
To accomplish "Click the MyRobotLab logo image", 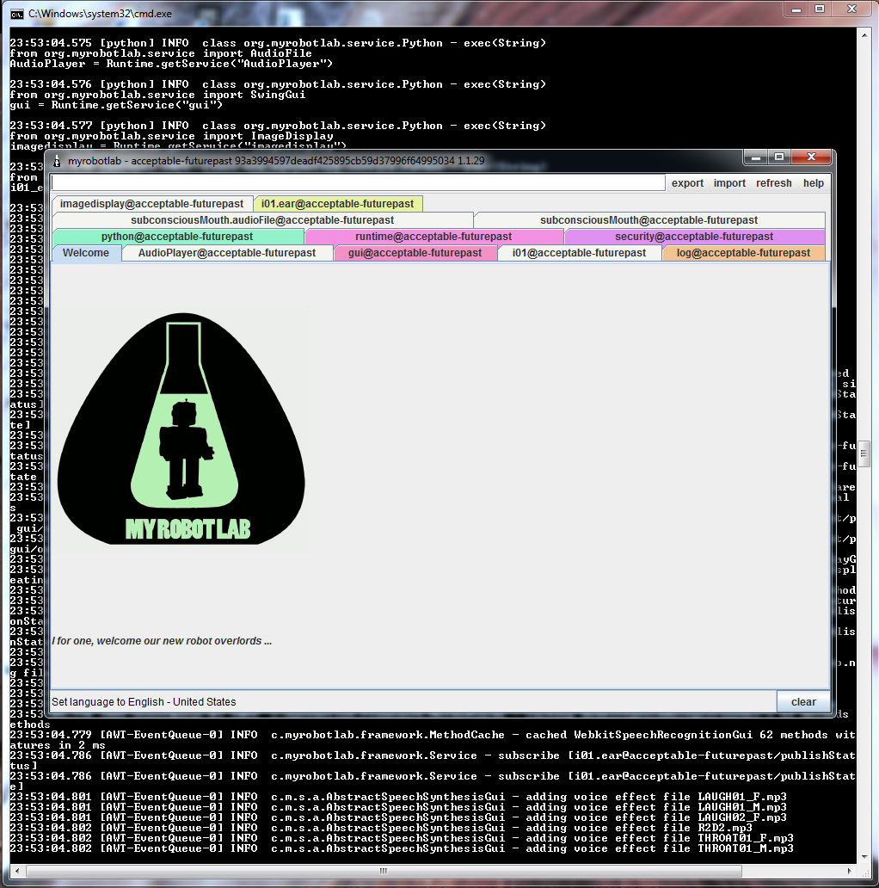I will [x=181, y=429].
